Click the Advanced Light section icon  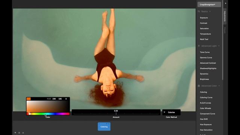[199, 46]
